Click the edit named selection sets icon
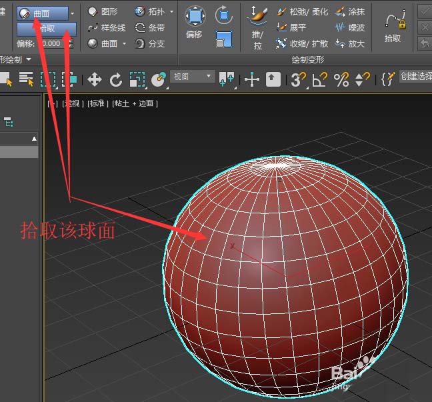 (388, 79)
